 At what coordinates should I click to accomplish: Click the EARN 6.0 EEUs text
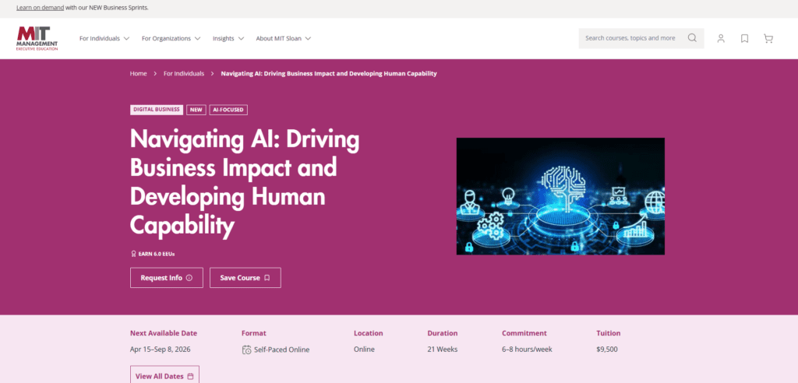tap(157, 253)
